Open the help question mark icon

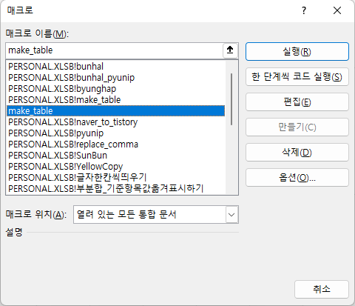point(304,10)
